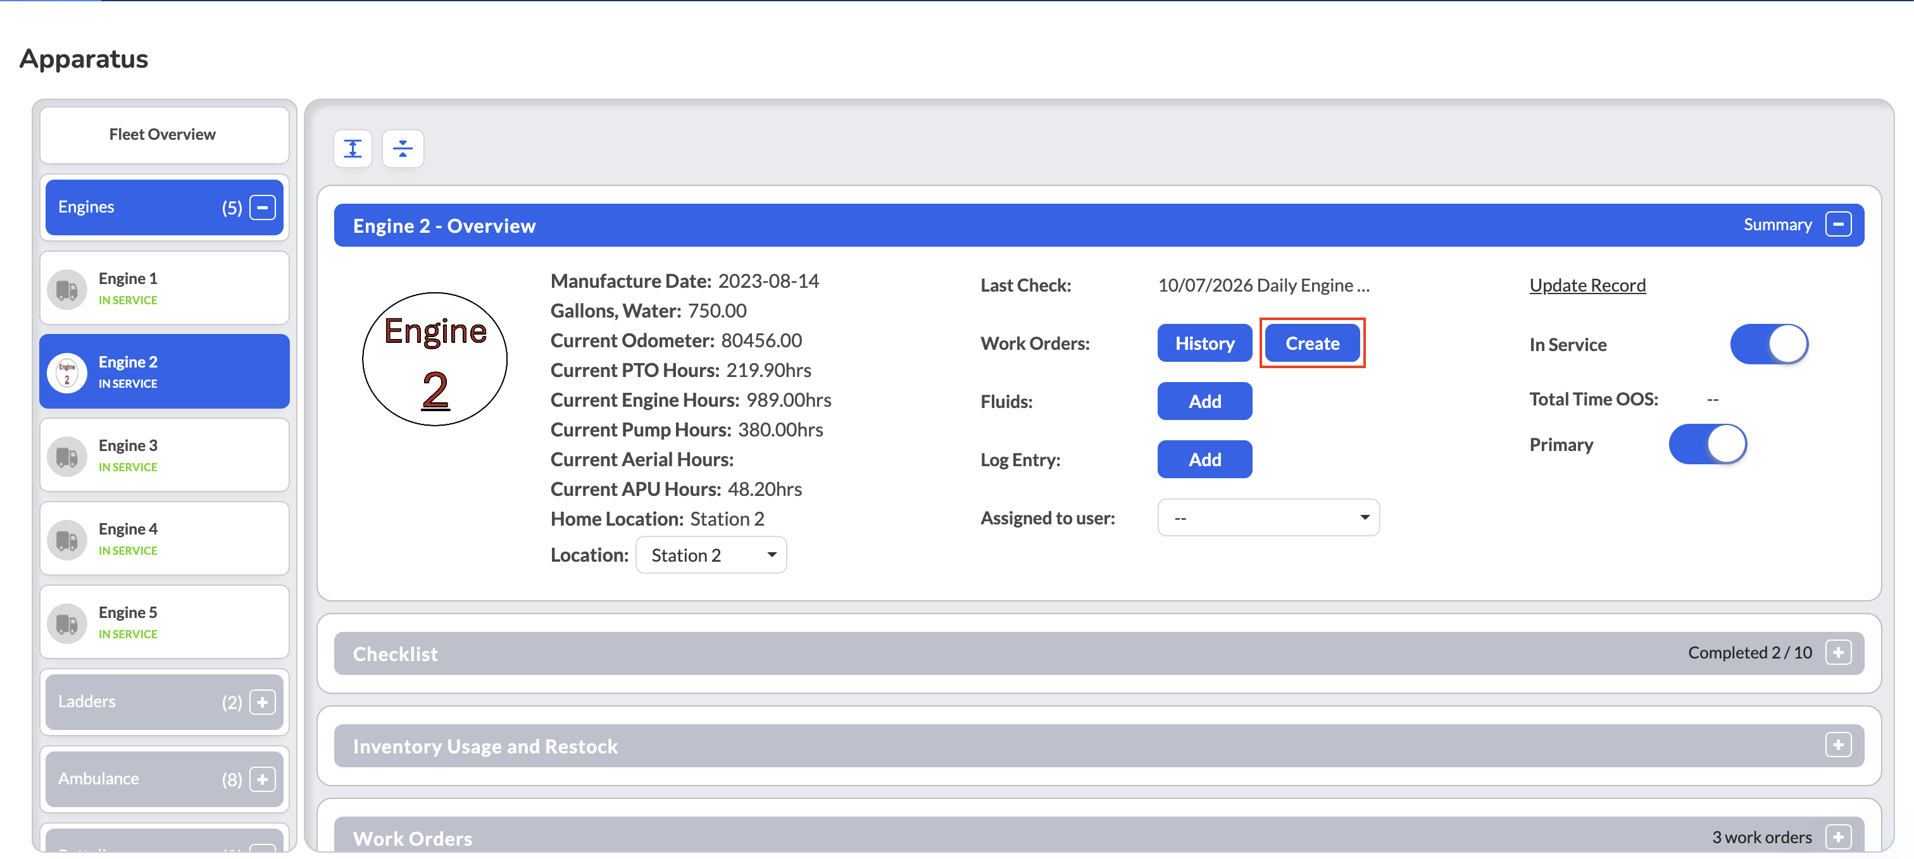Click Create work order button
Image resolution: width=1914 pixels, height=859 pixels.
click(1312, 343)
